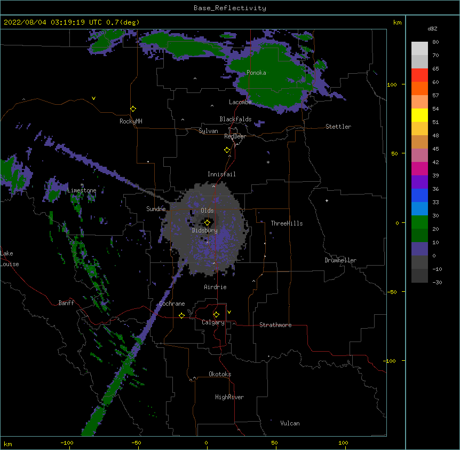Click the yellow diamond marker south of RedDeer
Screen dimensions: 460x450
click(x=227, y=150)
